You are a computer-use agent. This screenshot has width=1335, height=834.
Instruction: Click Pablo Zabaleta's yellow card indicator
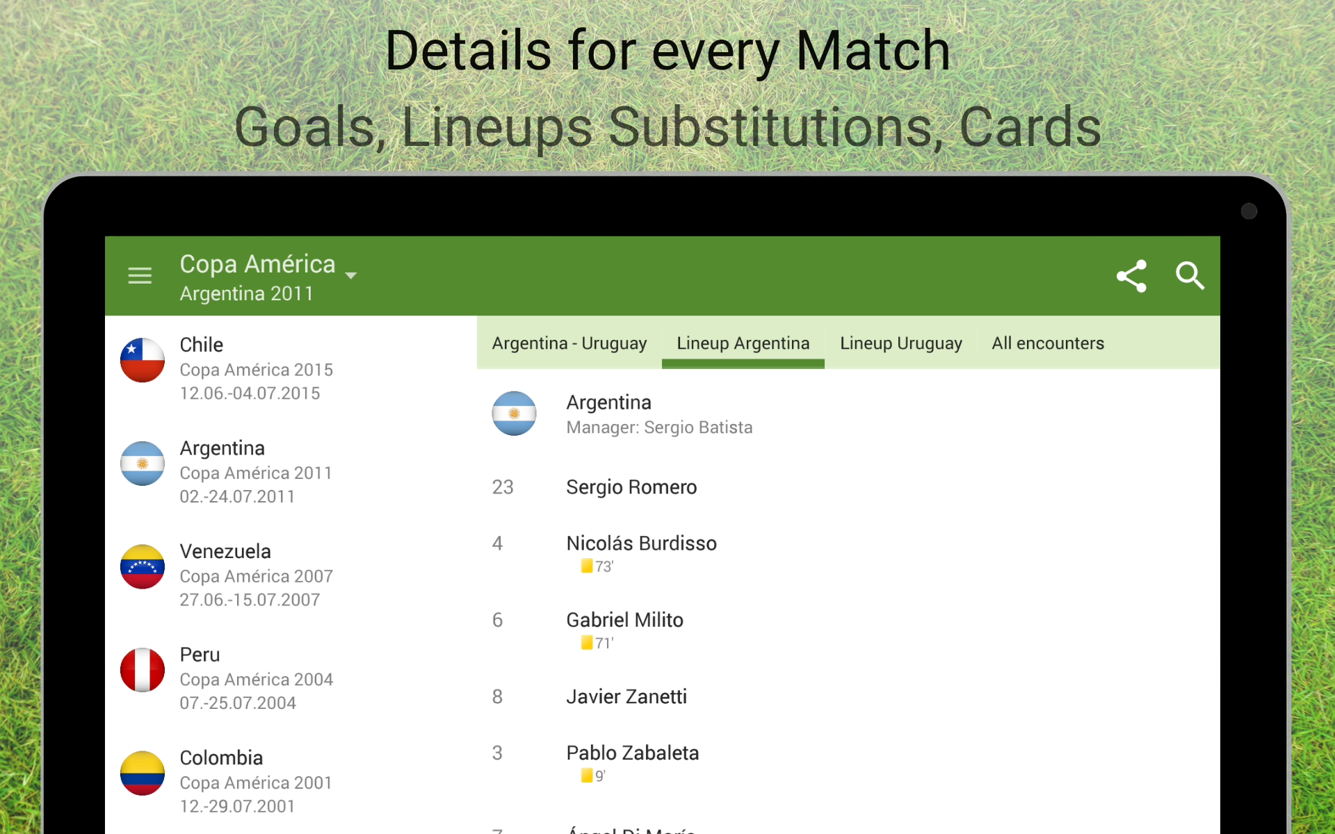click(585, 775)
